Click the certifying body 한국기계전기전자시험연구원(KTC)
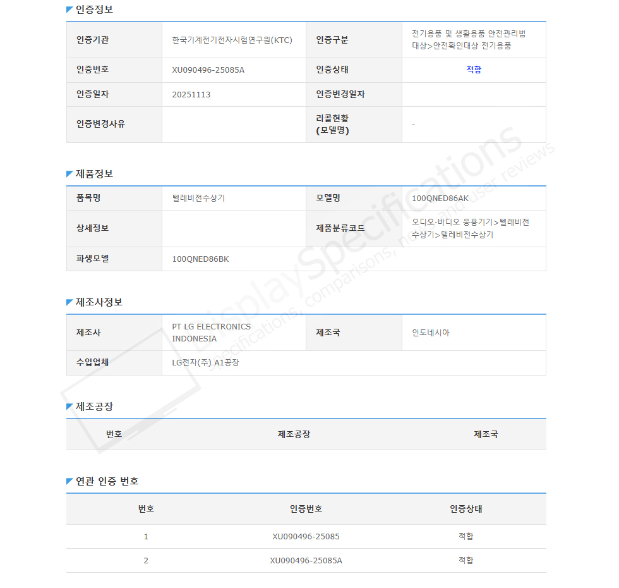The image size is (619, 588). (232, 40)
